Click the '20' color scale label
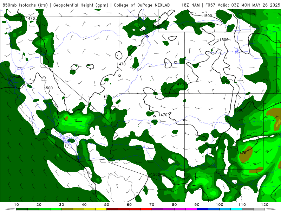This screenshot has height=211, width=281. tap(39, 205)
